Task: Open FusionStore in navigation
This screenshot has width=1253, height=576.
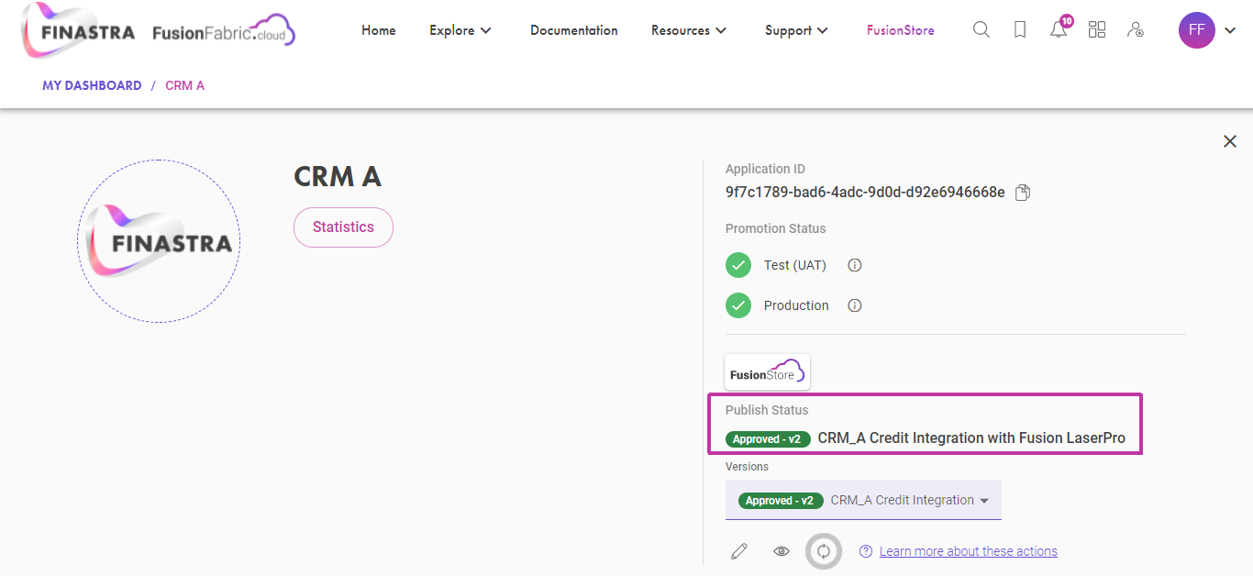Action: [901, 30]
